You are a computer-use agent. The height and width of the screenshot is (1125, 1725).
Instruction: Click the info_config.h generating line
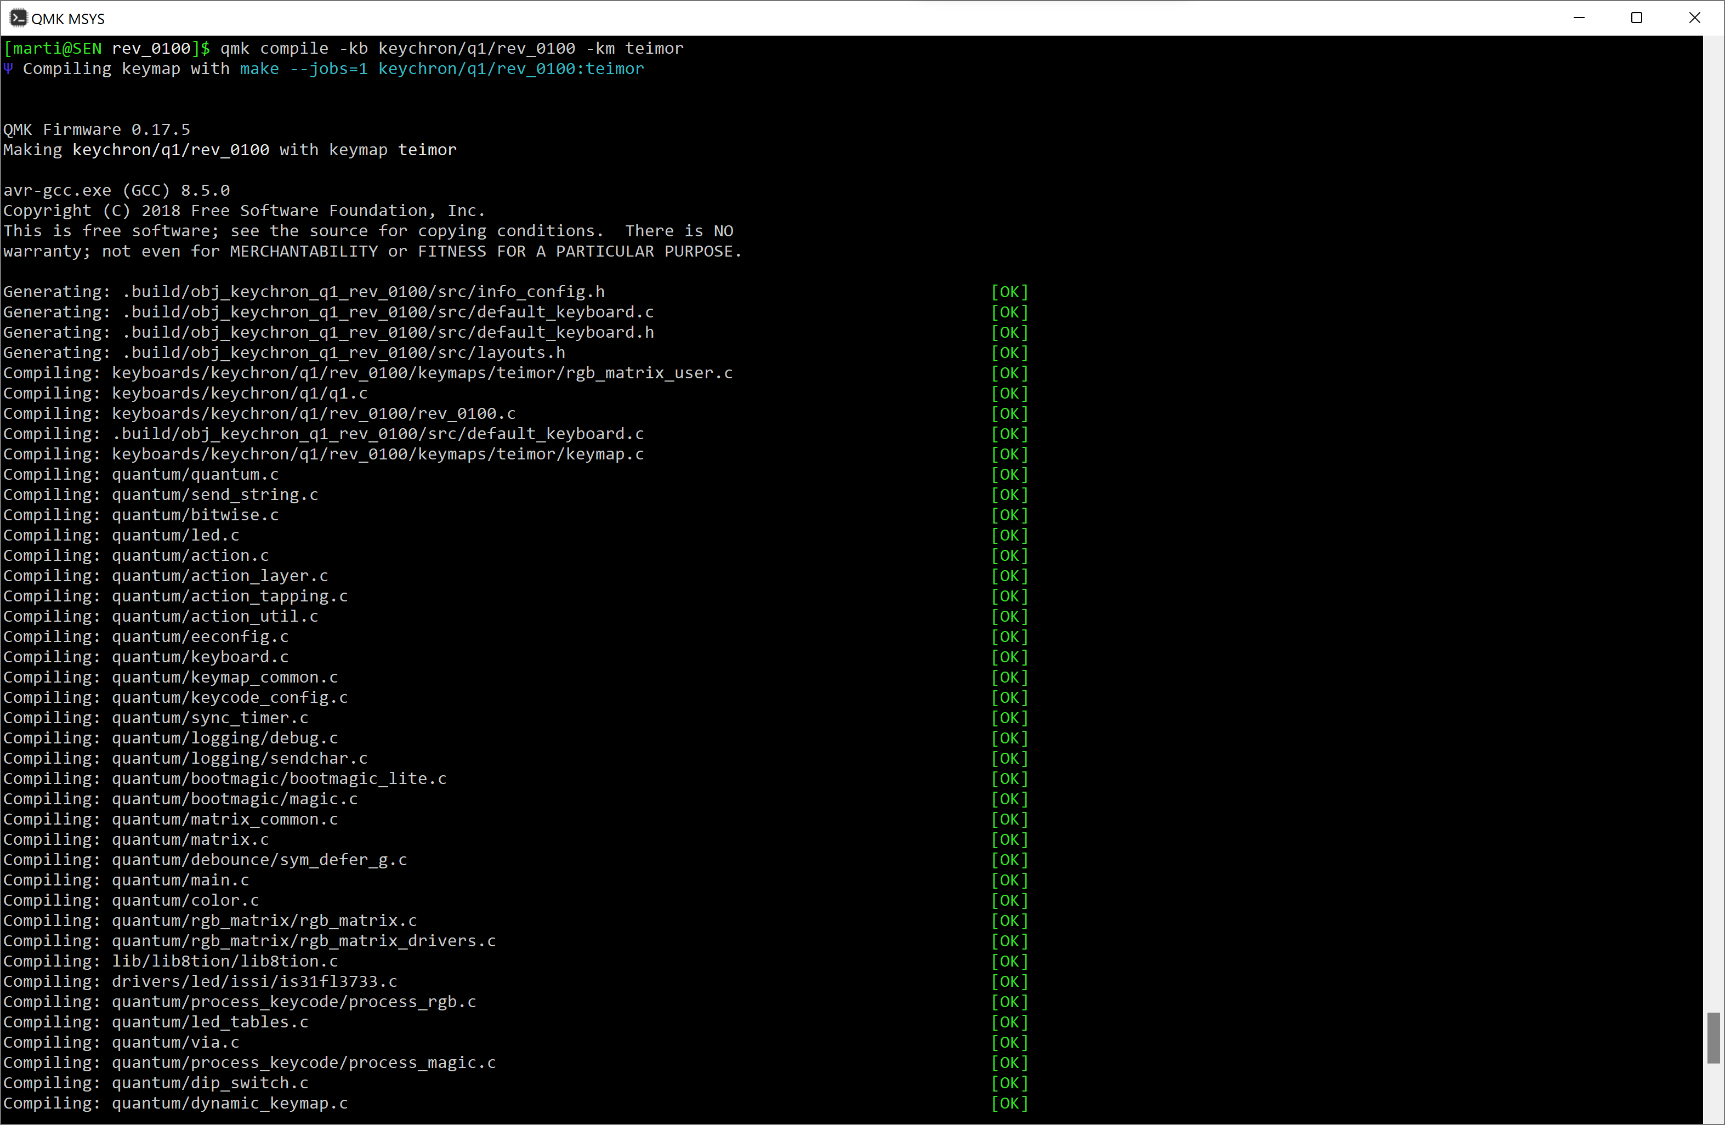pos(304,292)
